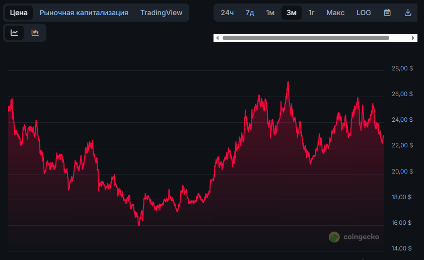
Task: Click the left scrollbar arrow
Action: coord(217,38)
